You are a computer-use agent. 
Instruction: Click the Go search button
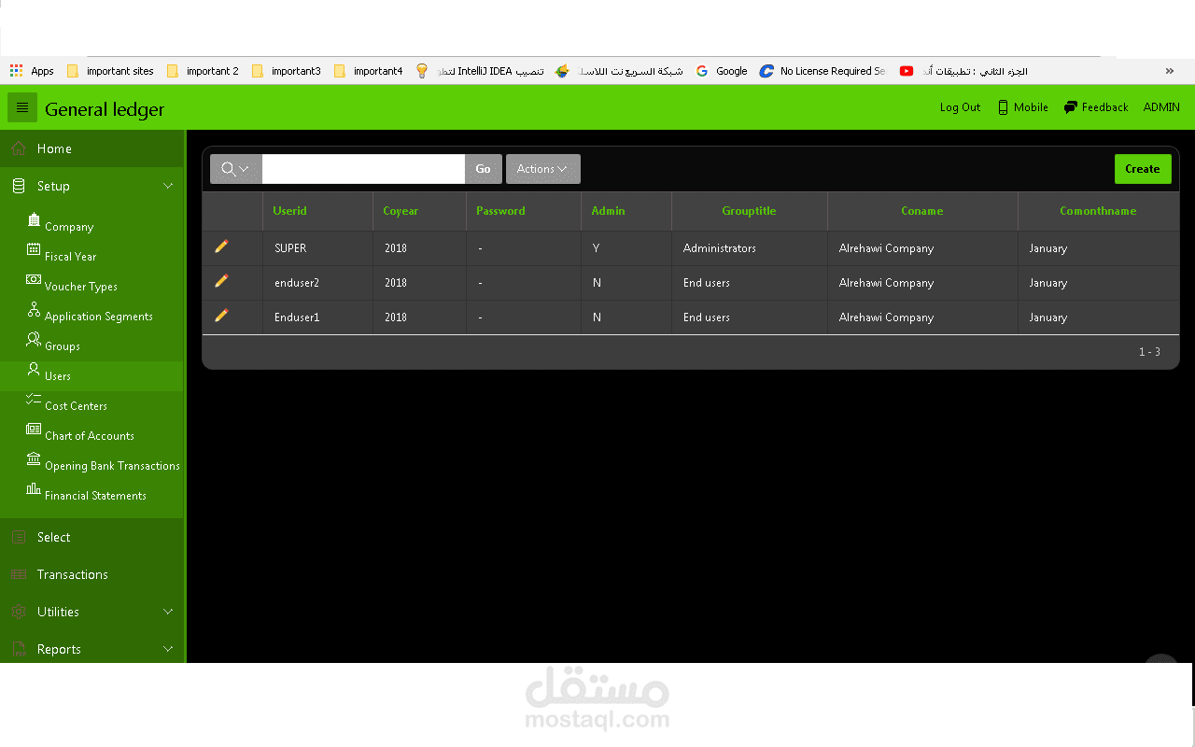click(483, 169)
